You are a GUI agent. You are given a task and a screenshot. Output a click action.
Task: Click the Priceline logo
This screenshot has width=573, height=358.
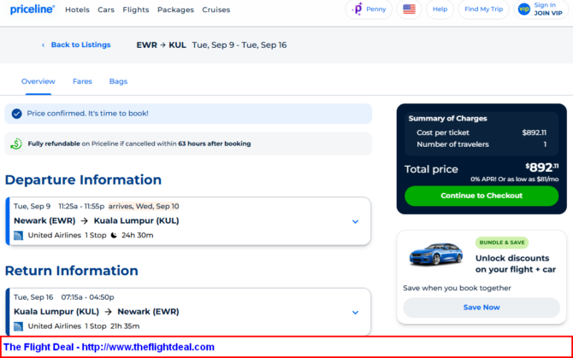[32, 9]
